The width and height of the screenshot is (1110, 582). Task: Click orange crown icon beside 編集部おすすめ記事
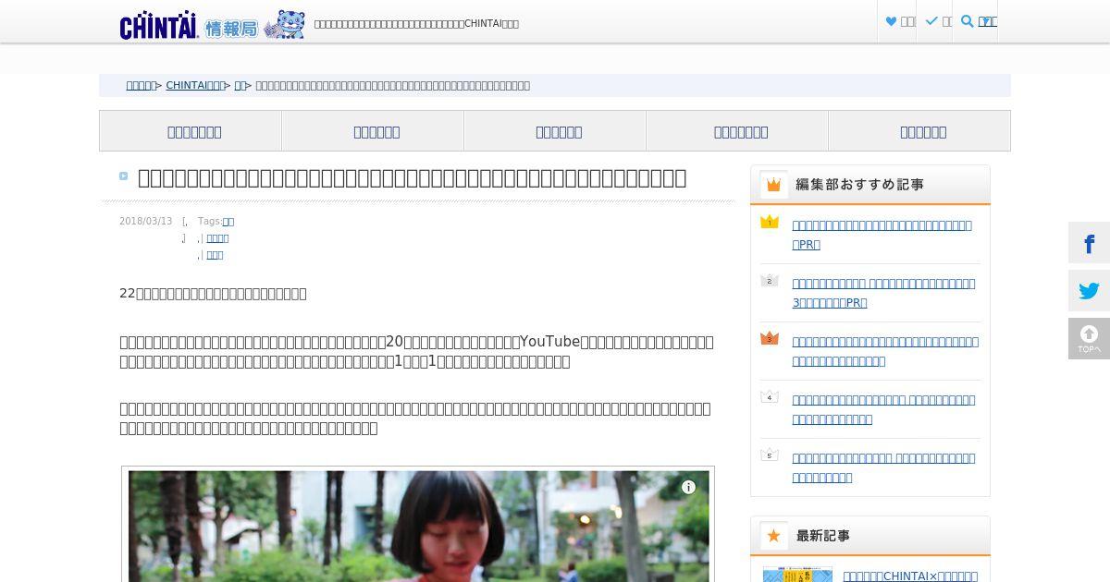click(774, 185)
